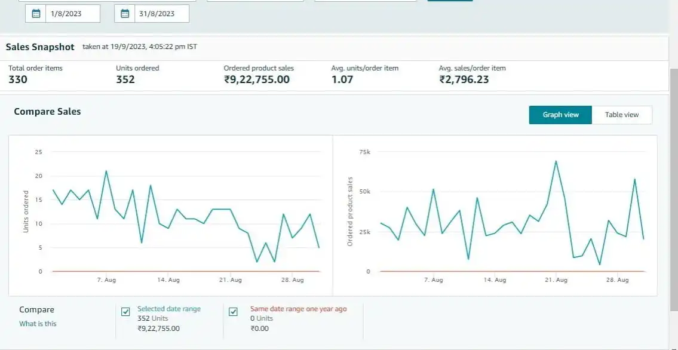Viewport: 678px width, 350px height.
Task: Click the Avg. units/order item value 1.07
Action: (x=342, y=79)
